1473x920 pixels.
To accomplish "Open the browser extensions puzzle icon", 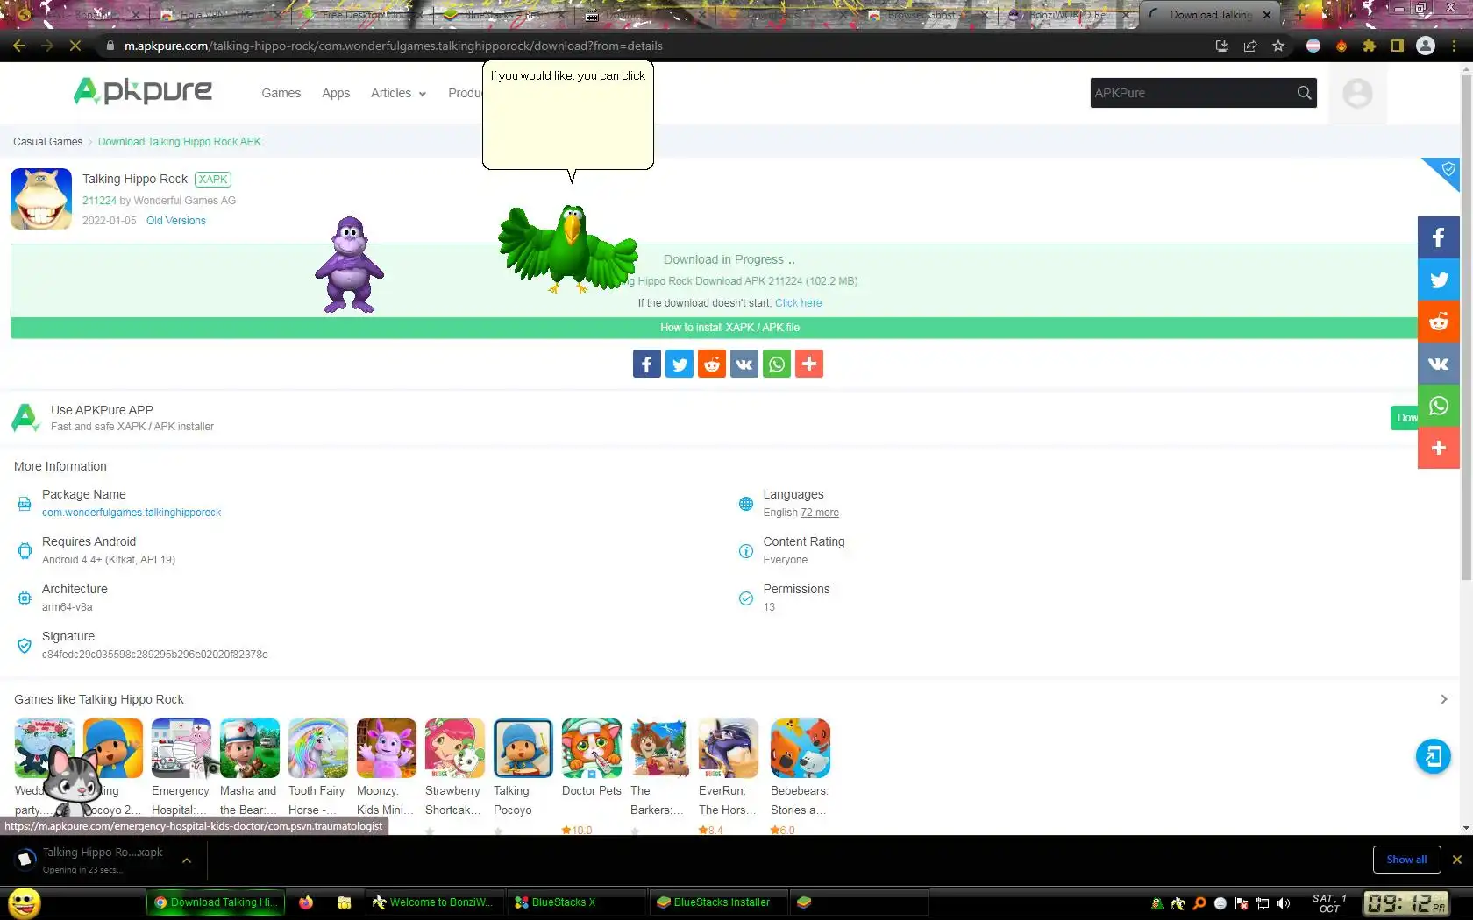I will tap(1370, 46).
